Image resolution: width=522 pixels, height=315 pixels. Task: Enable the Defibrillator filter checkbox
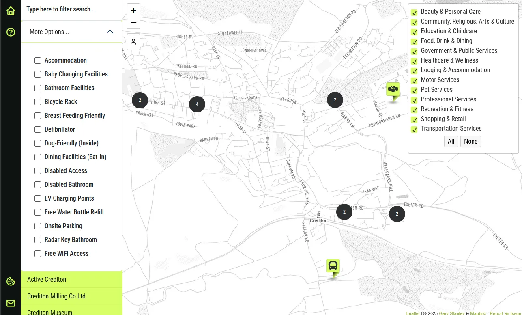pos(38,129)
